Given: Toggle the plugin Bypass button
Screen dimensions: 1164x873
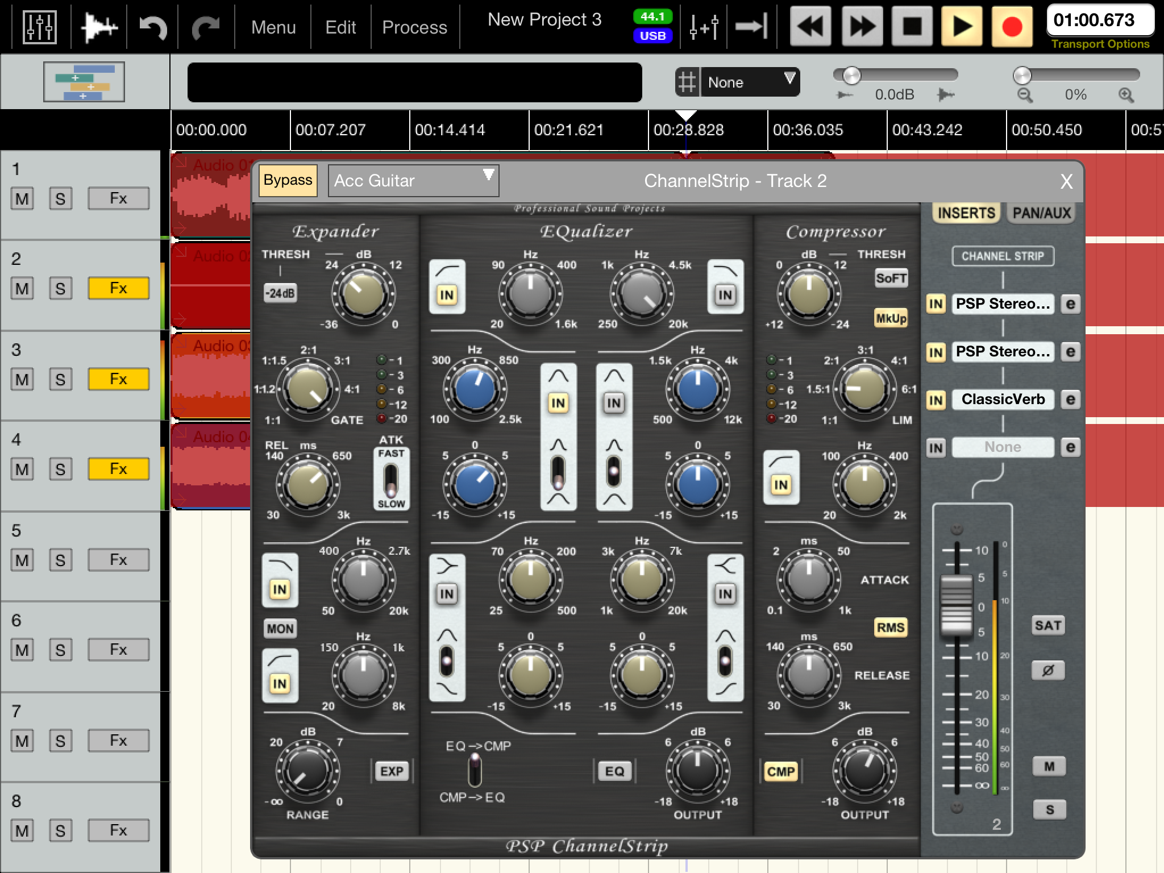Looking at the screenshot, I should click(x=288, y=180).
